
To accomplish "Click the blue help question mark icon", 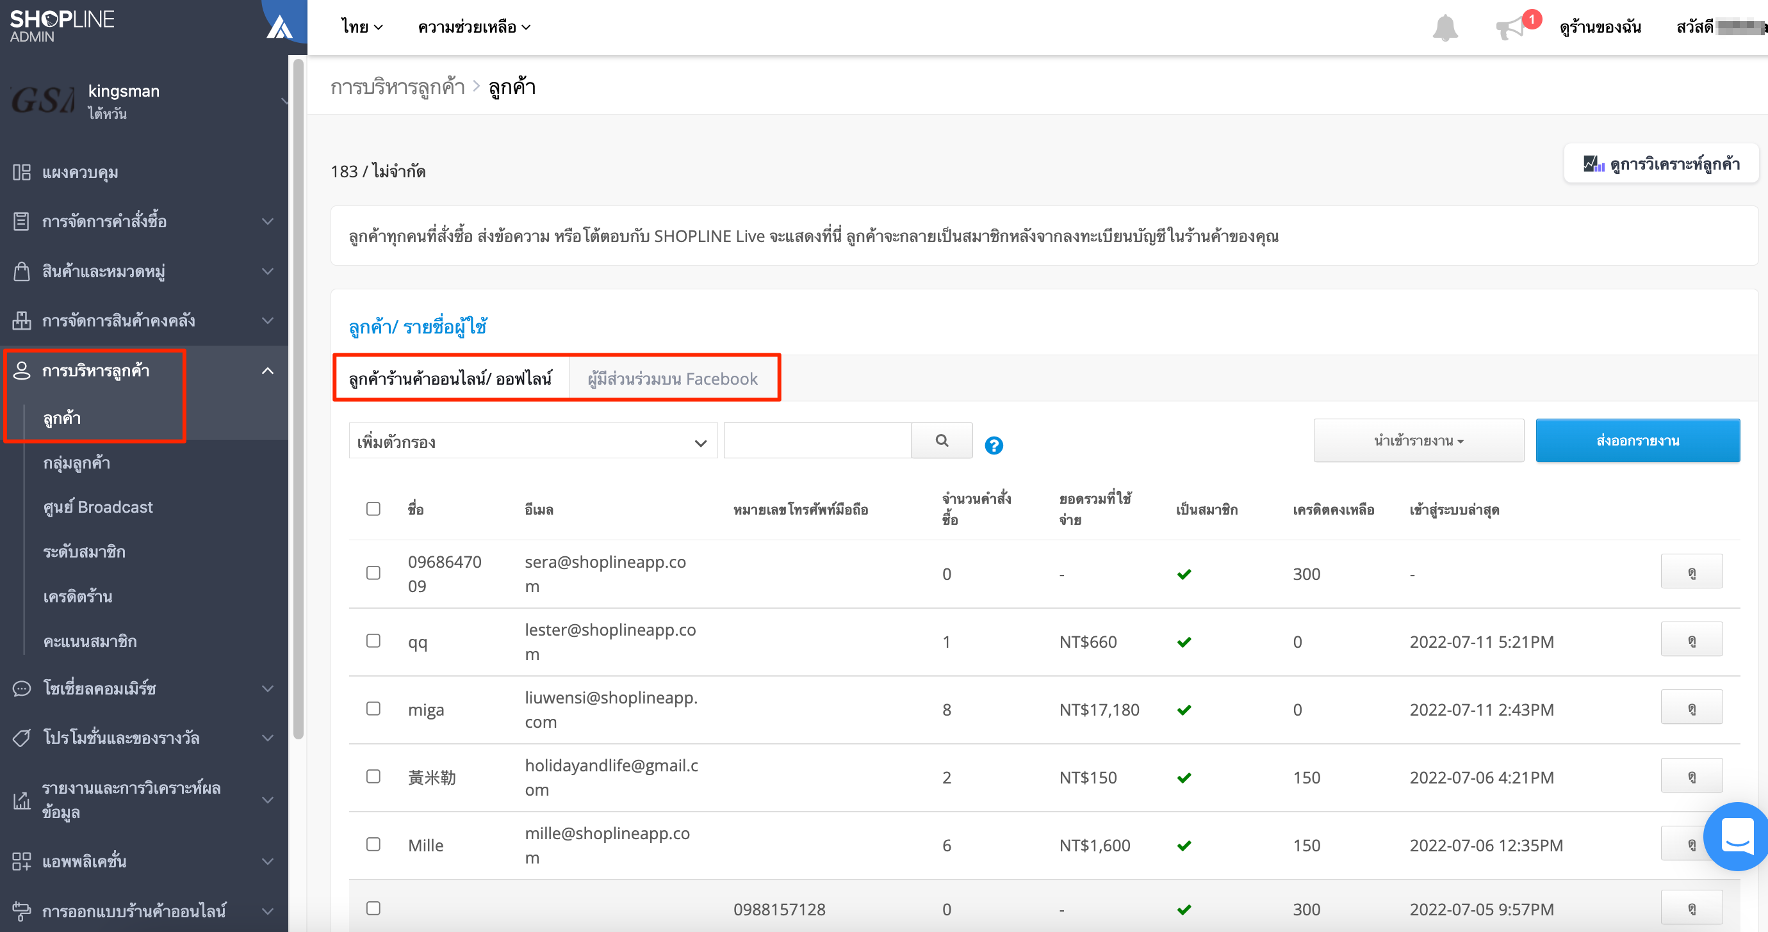I will pos(993,446).
